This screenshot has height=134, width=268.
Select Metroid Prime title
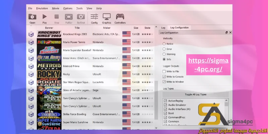71,66
